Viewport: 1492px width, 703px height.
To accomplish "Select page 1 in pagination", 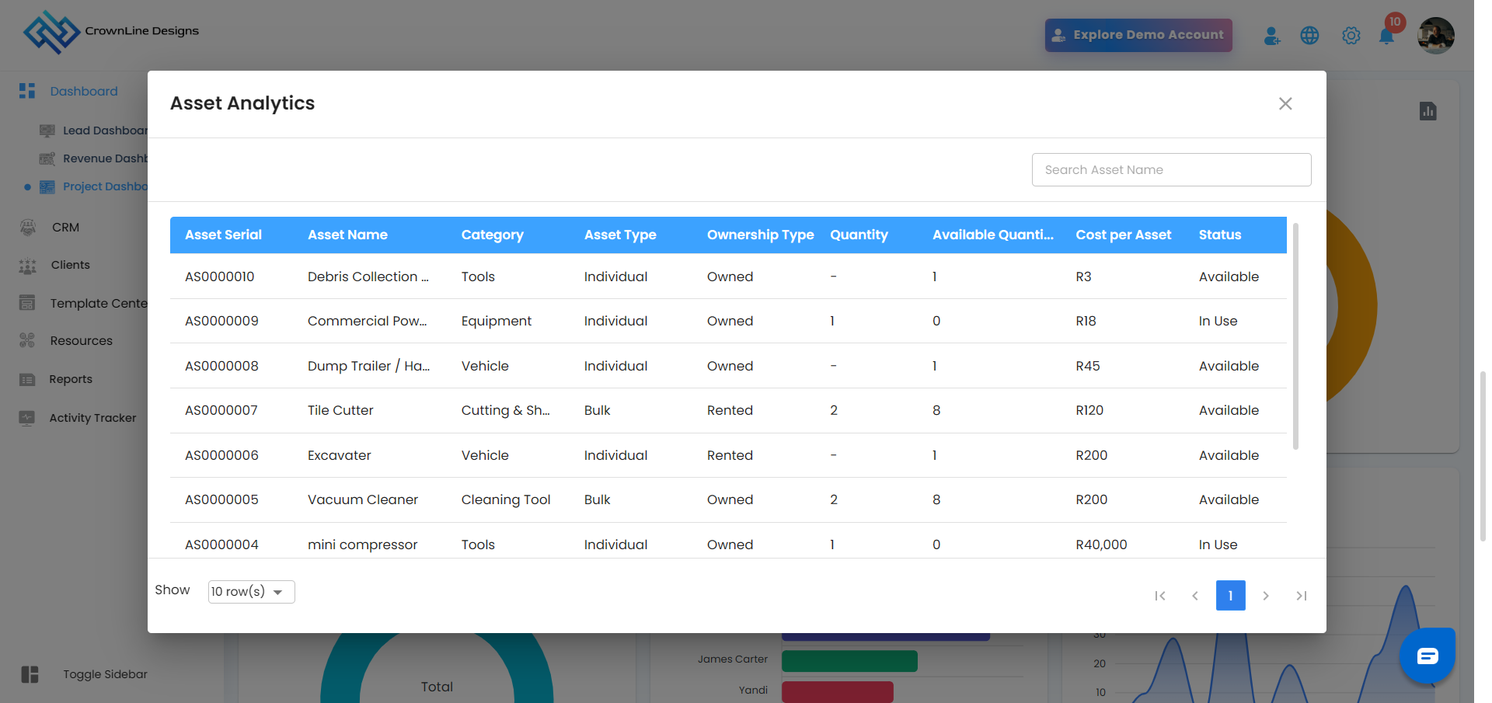I will [1230, 596].
